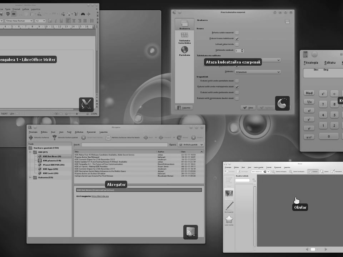Open the zoom level combo box in Okular
The height and width of the screenshot is (257, 343).
(x=260, y=172)
